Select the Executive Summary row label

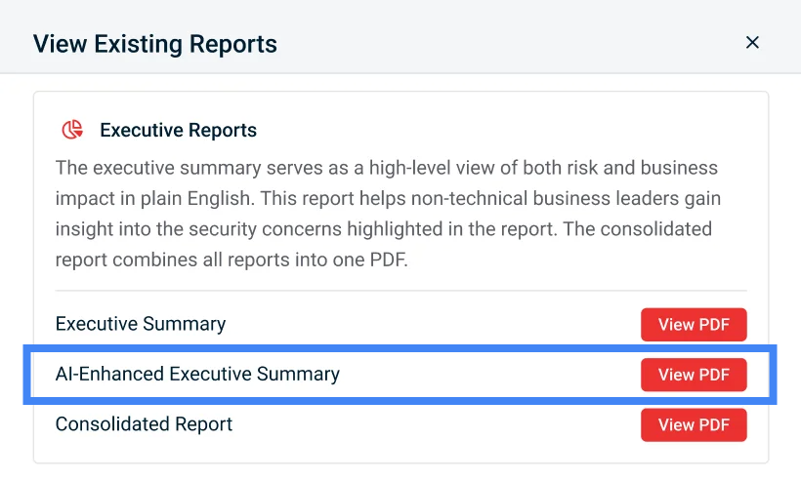click(x=141, y=324)
